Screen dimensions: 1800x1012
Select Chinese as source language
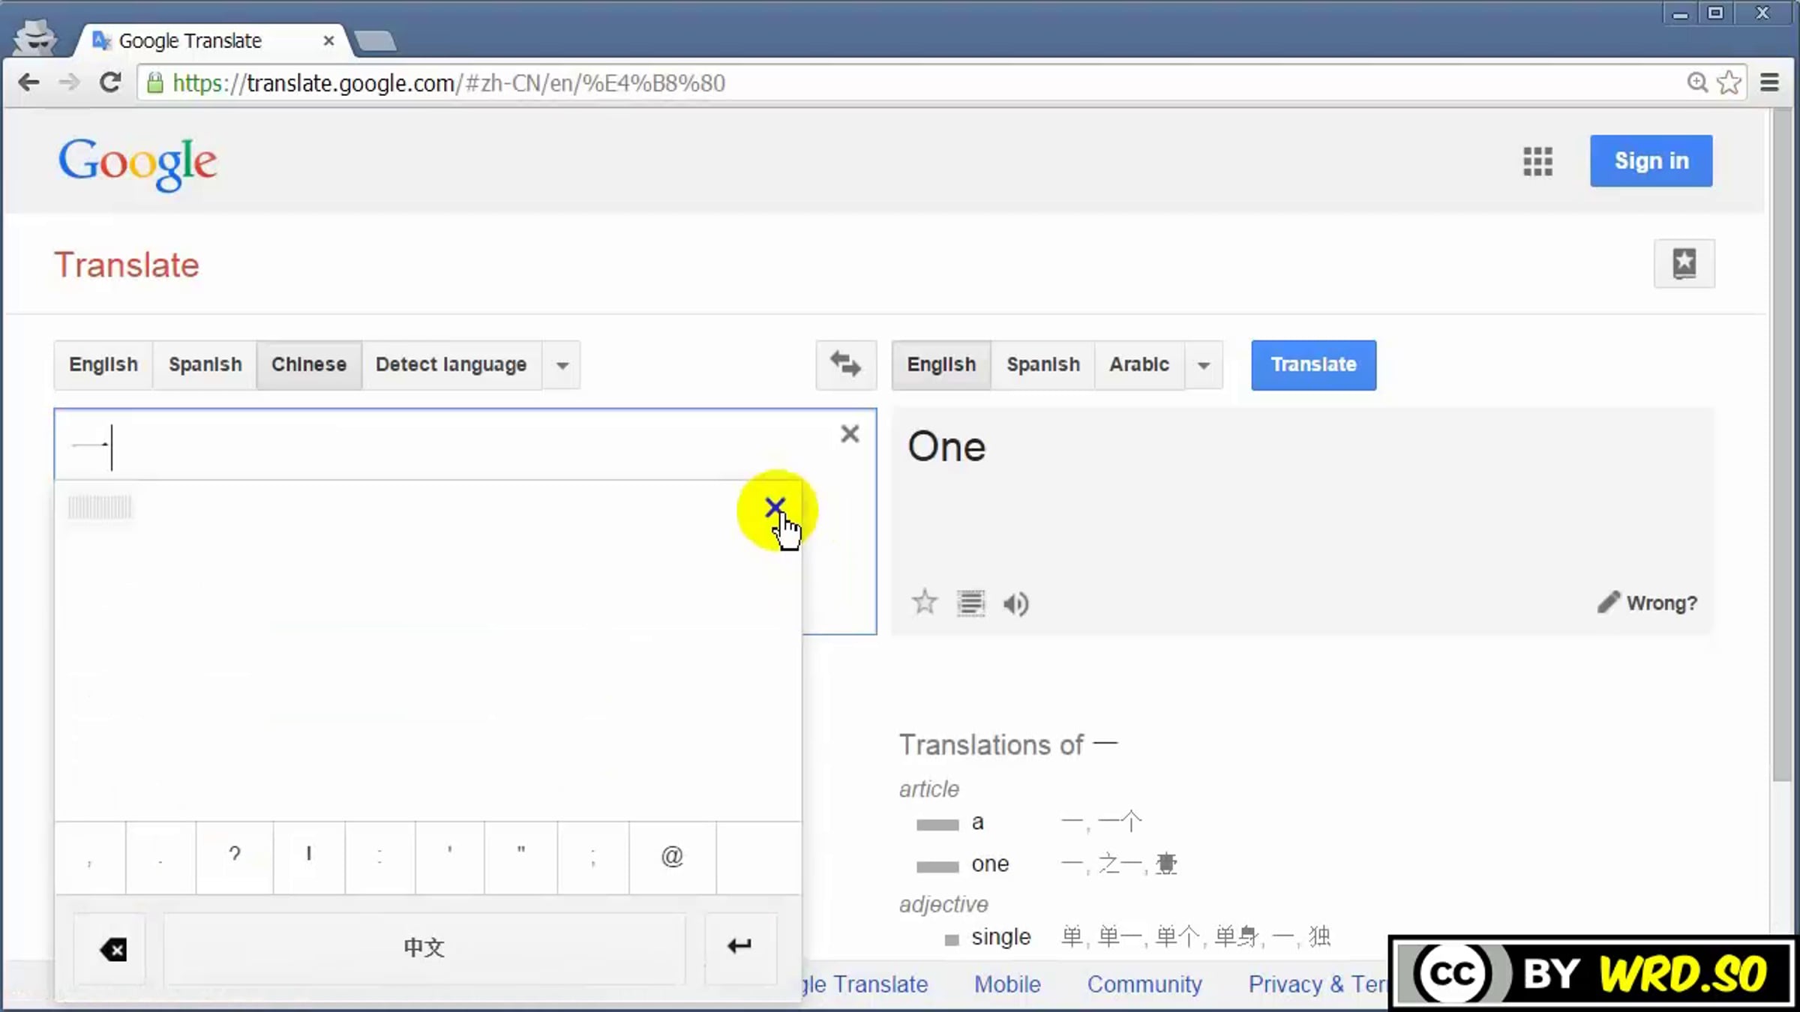(x=308, y=365)
